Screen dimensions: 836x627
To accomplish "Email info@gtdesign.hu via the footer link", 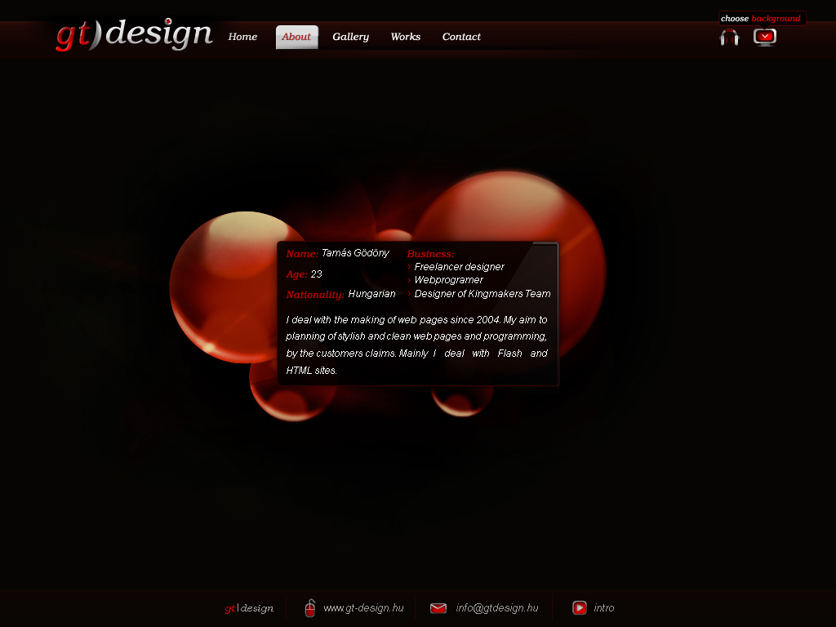I will [x=497, y=607].
